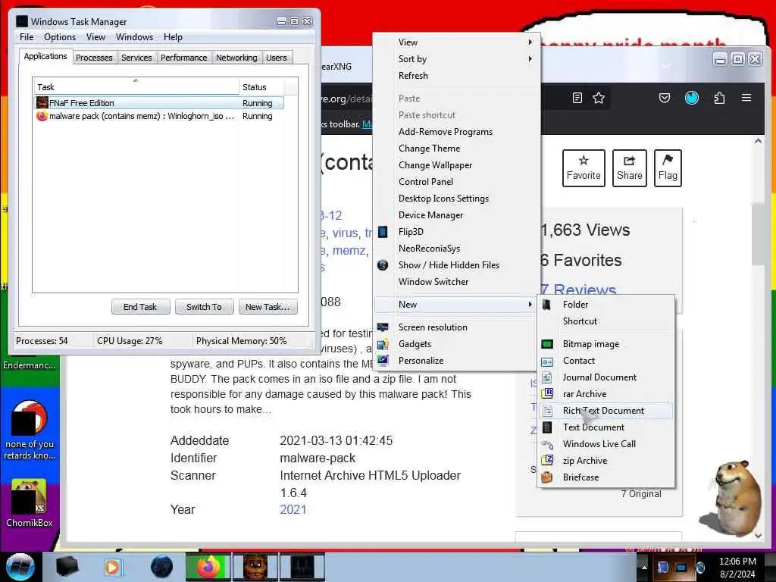The image size is (776, 582).
Task: Click the New Task... button
Action: tap(268, 307)
